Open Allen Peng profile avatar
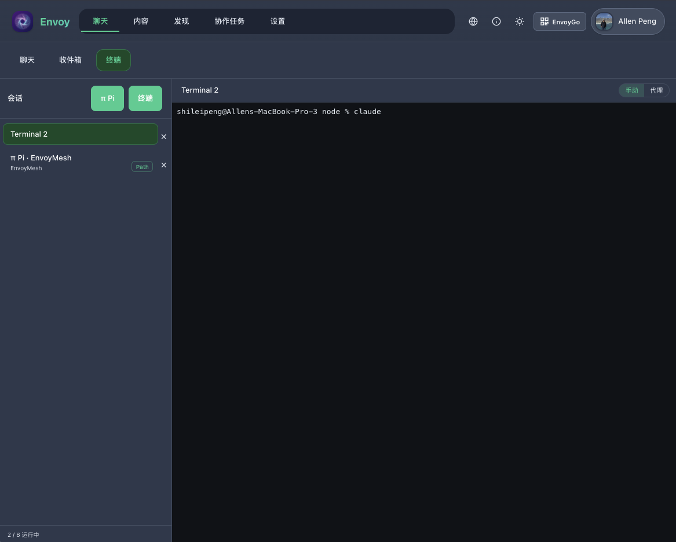Viewport: 676px width, 542px height. coord(604,21)
